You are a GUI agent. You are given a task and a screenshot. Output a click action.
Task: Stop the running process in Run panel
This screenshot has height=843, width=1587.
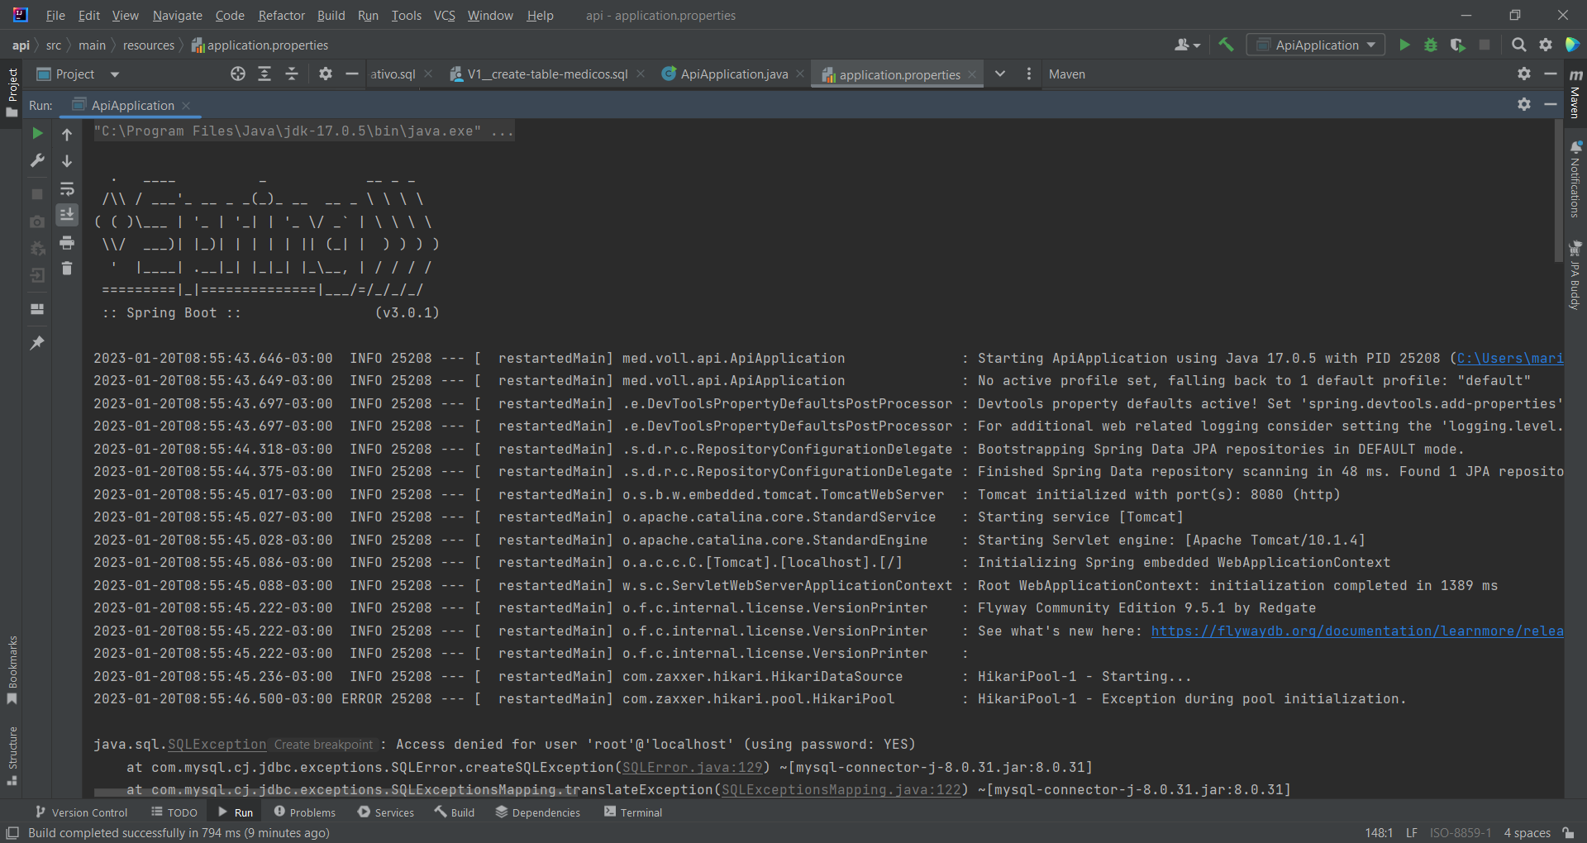click(x=37, y=193)
